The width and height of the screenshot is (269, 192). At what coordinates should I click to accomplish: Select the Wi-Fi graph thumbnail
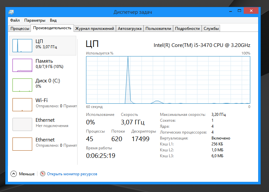(22, 105)
